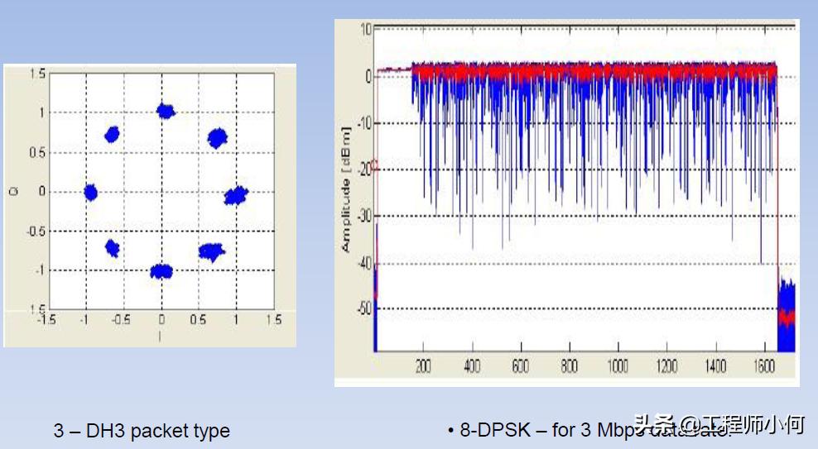Screen dimensions: 818x449
Task: Click the "0.5" tick on the Q axis
Action: (x=37, y=153)
